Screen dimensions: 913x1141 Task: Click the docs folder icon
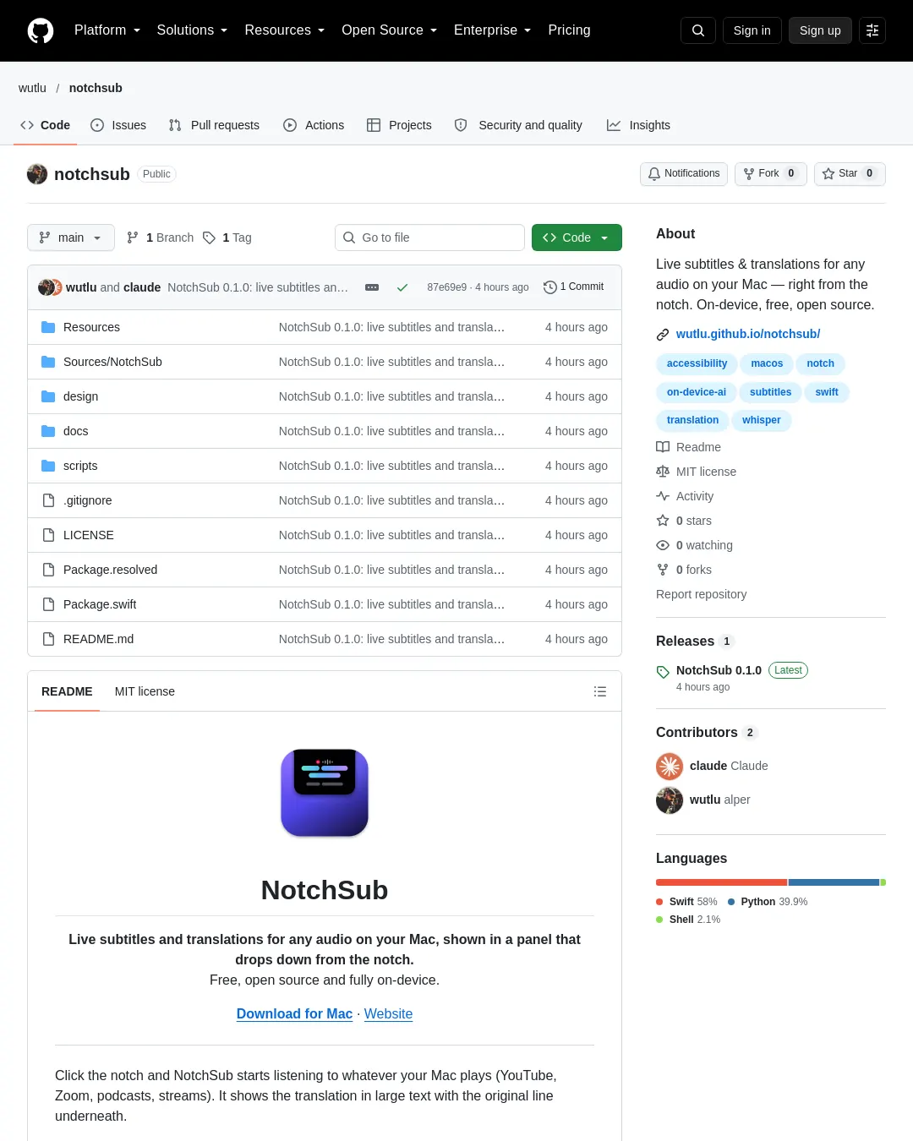(48, 431)
